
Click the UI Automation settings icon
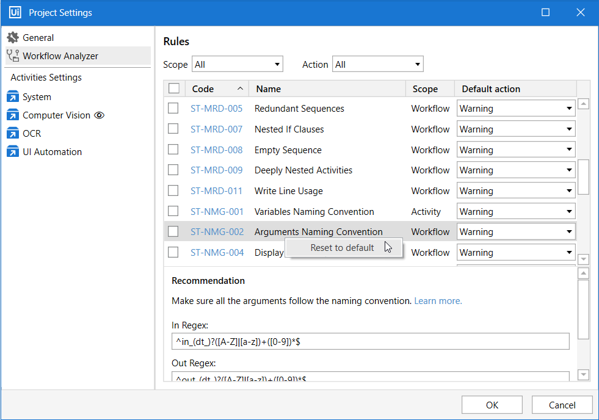(13, 152)
